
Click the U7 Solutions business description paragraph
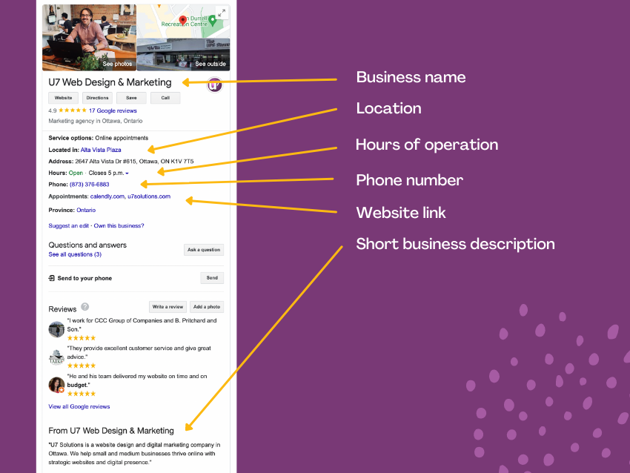coord(135,454)
